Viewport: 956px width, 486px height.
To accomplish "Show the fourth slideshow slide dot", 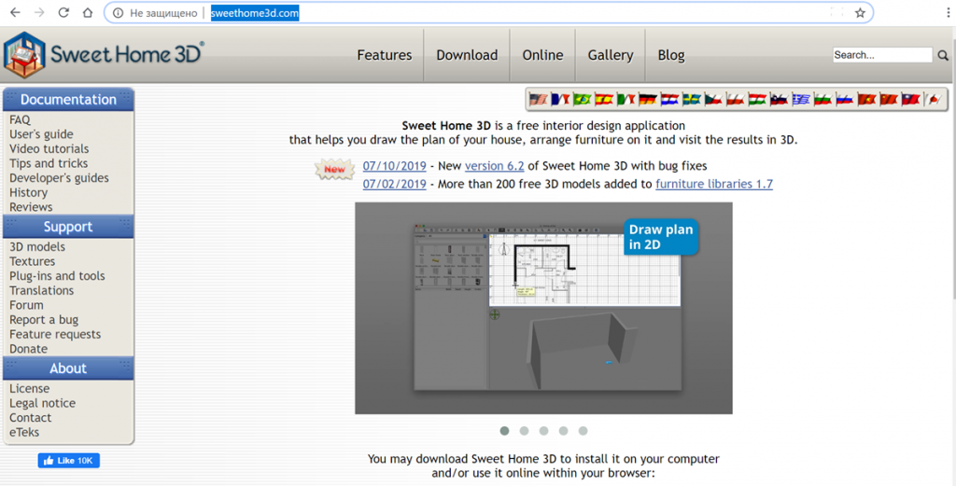I will coord(563,431).
